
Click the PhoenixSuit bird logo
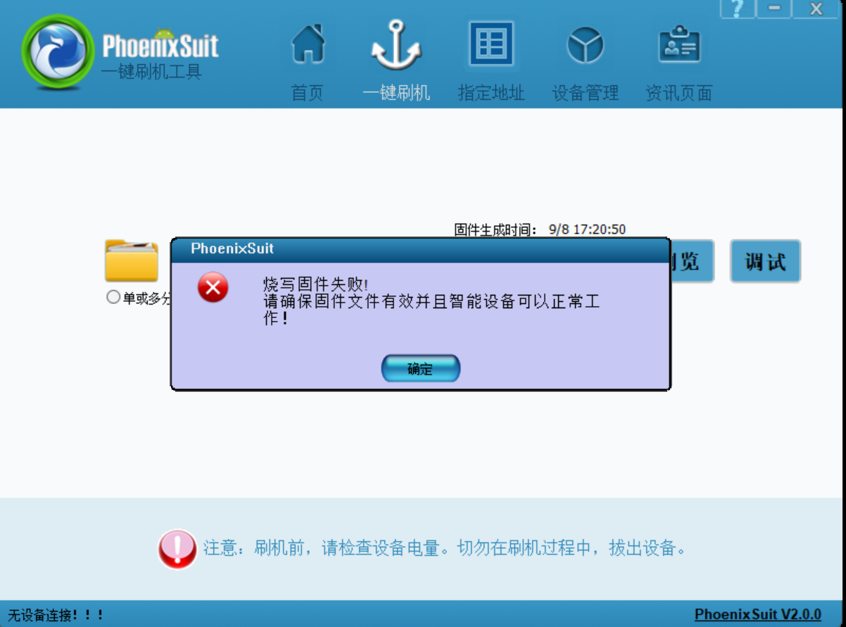pyautogui.click(x=57, y=52)
